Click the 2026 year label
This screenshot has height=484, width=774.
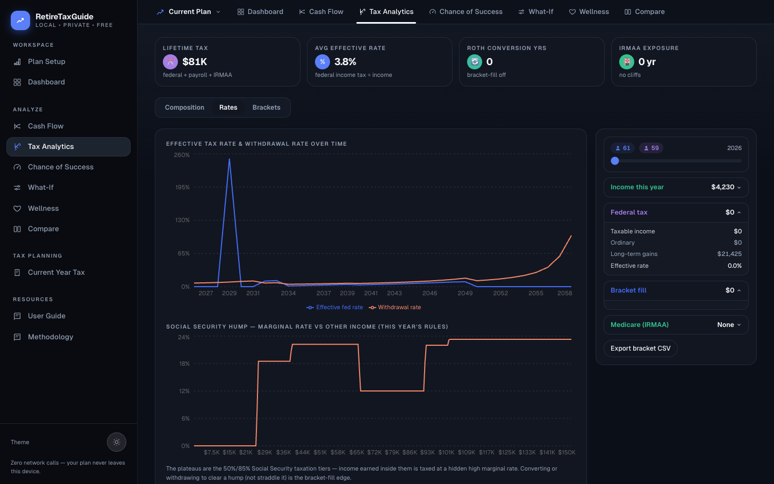[734, 148]
